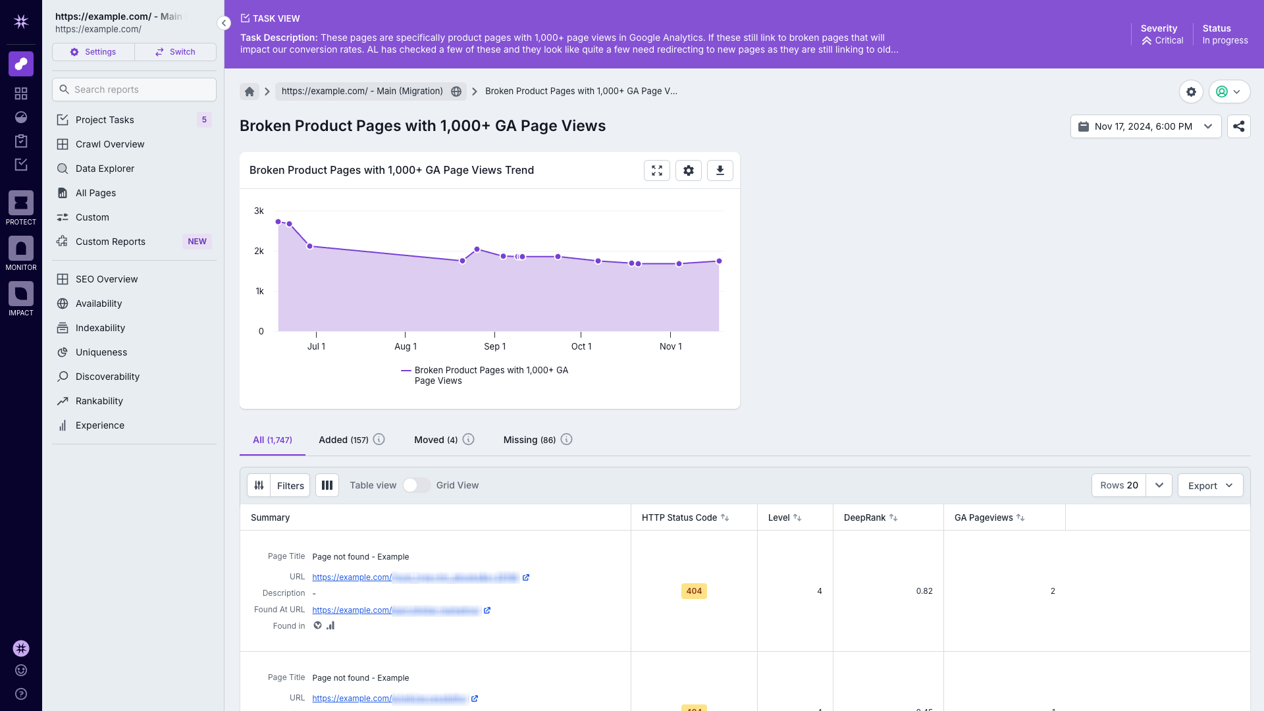Click the smiley feedback icon

click(21, 670)
